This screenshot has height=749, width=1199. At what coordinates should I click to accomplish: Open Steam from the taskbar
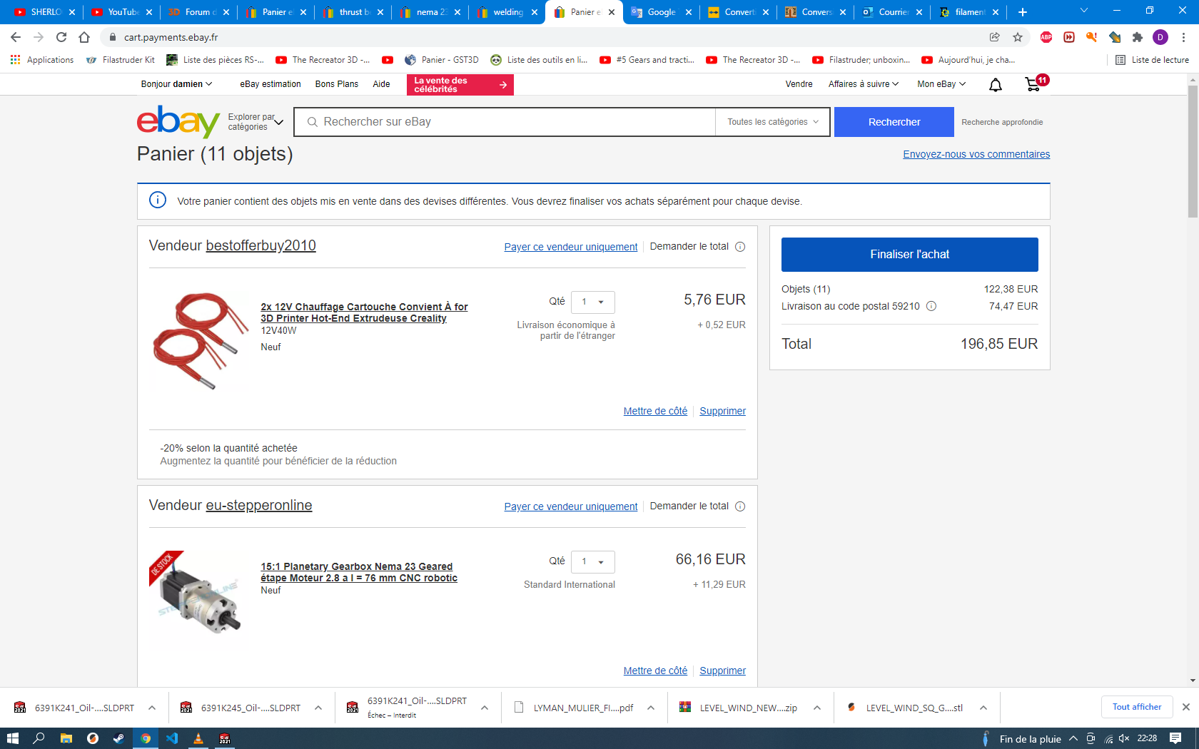tap(118, 738)
